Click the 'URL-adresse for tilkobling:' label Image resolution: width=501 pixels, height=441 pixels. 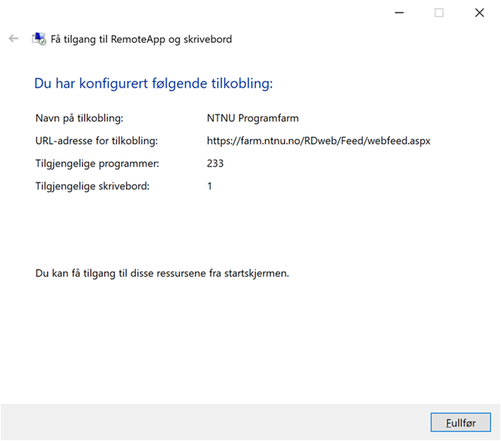97,141
